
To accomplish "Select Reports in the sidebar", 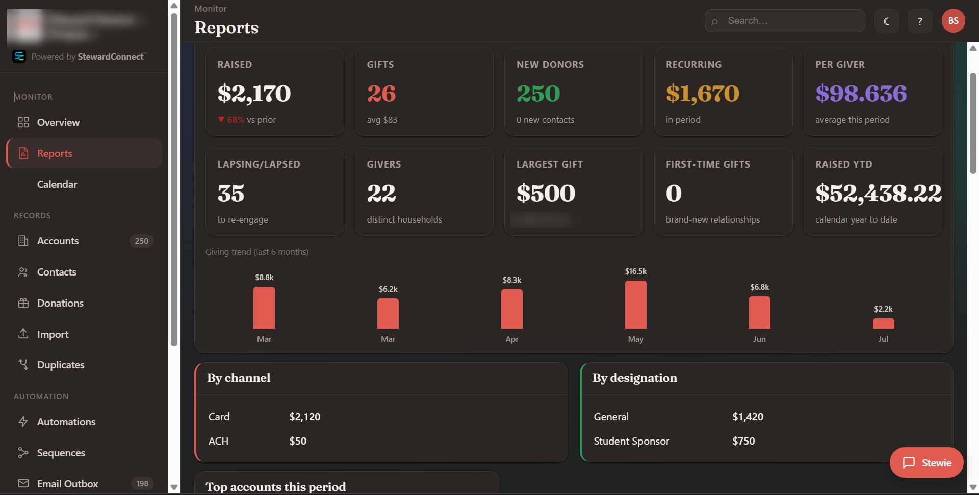I will click(84, 153).
